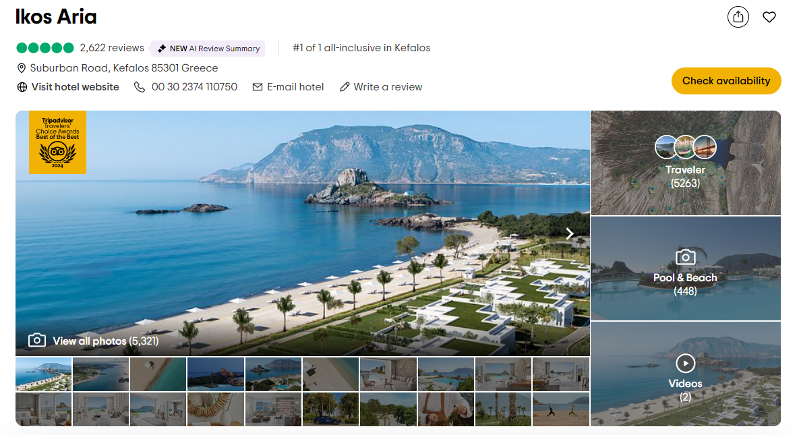Image resolution: width=799 pixels, height=435 pixels.
Task: Click the Travelers' Choice Best of the Best badge
Action: (x=57, y=142)
